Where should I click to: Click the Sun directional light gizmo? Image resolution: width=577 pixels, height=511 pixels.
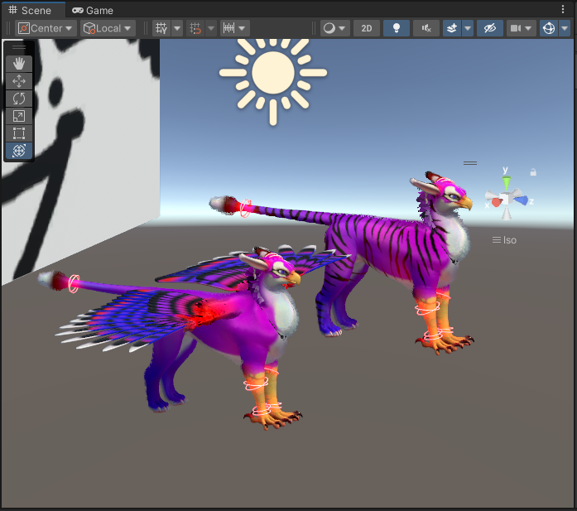(x=272, y=74)
